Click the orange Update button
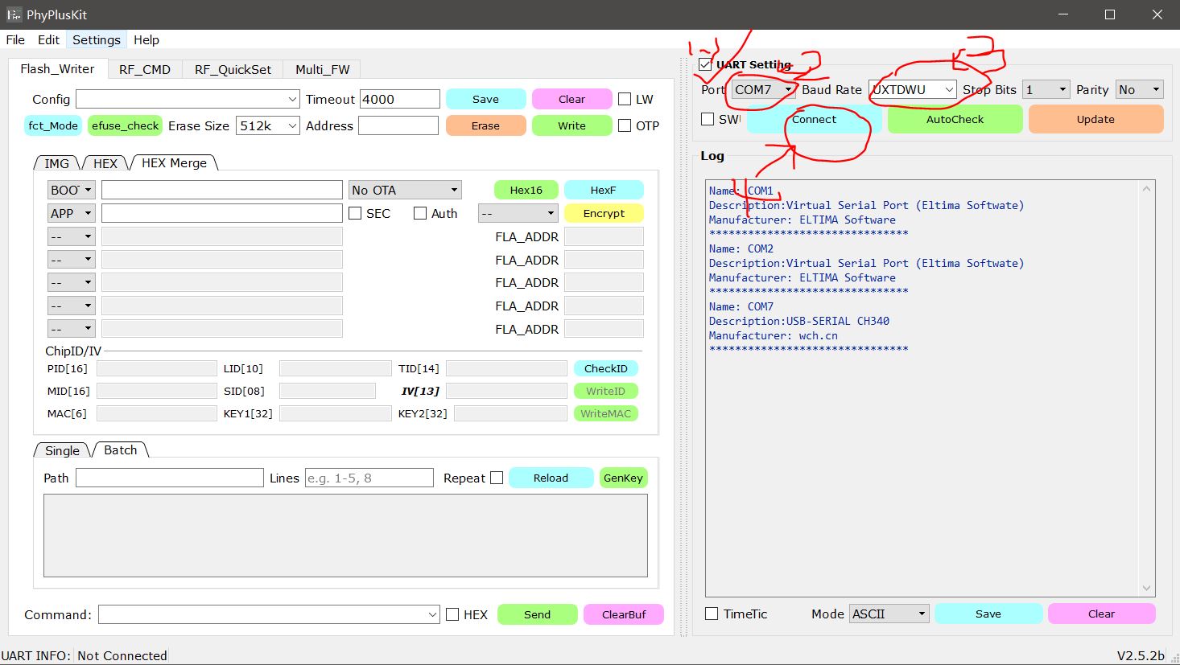Viewport: 1180px width, 665px height. [x=1095, y=119]
